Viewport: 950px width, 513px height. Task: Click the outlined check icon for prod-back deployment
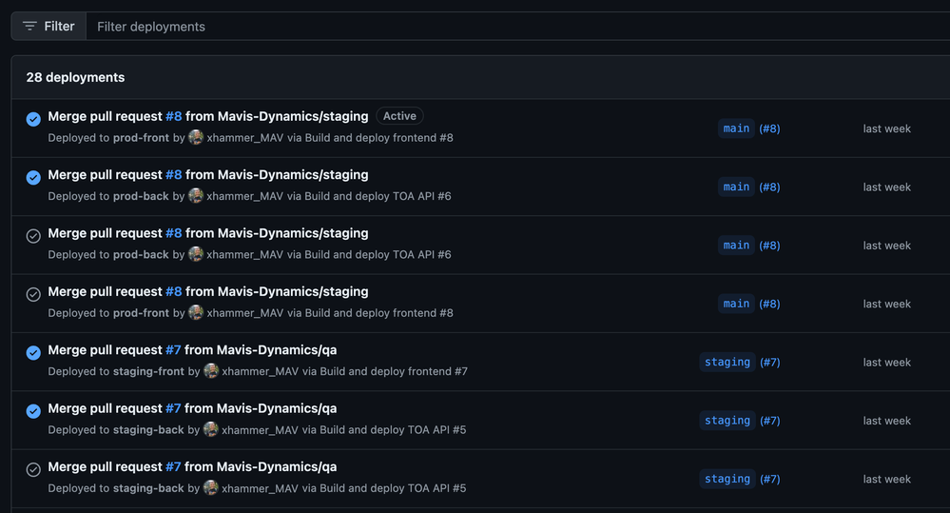(x=33, y=236)
